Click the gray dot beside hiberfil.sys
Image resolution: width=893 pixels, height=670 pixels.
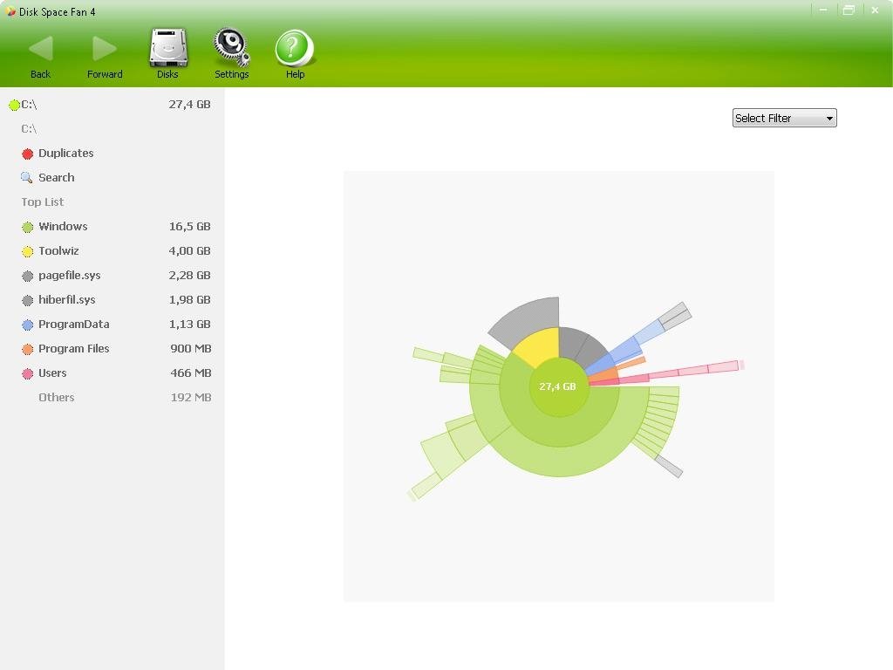(x=27, y=300)
